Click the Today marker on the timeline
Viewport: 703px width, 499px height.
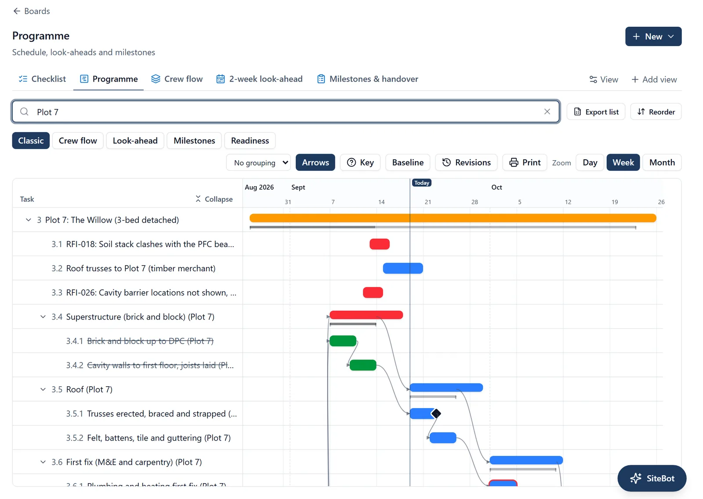click(x=422, y=183)
